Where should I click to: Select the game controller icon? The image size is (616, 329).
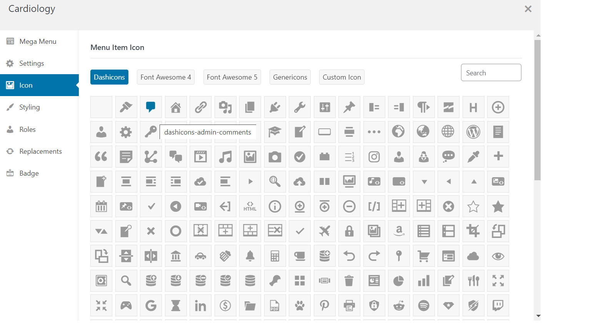[126, 306]
